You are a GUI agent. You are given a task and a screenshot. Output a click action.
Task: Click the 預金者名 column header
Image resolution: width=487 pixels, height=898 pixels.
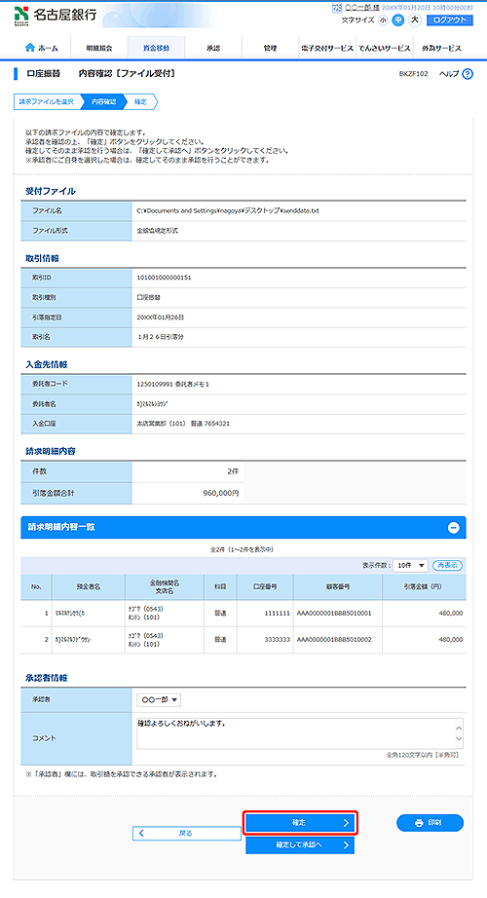point(89,587)
